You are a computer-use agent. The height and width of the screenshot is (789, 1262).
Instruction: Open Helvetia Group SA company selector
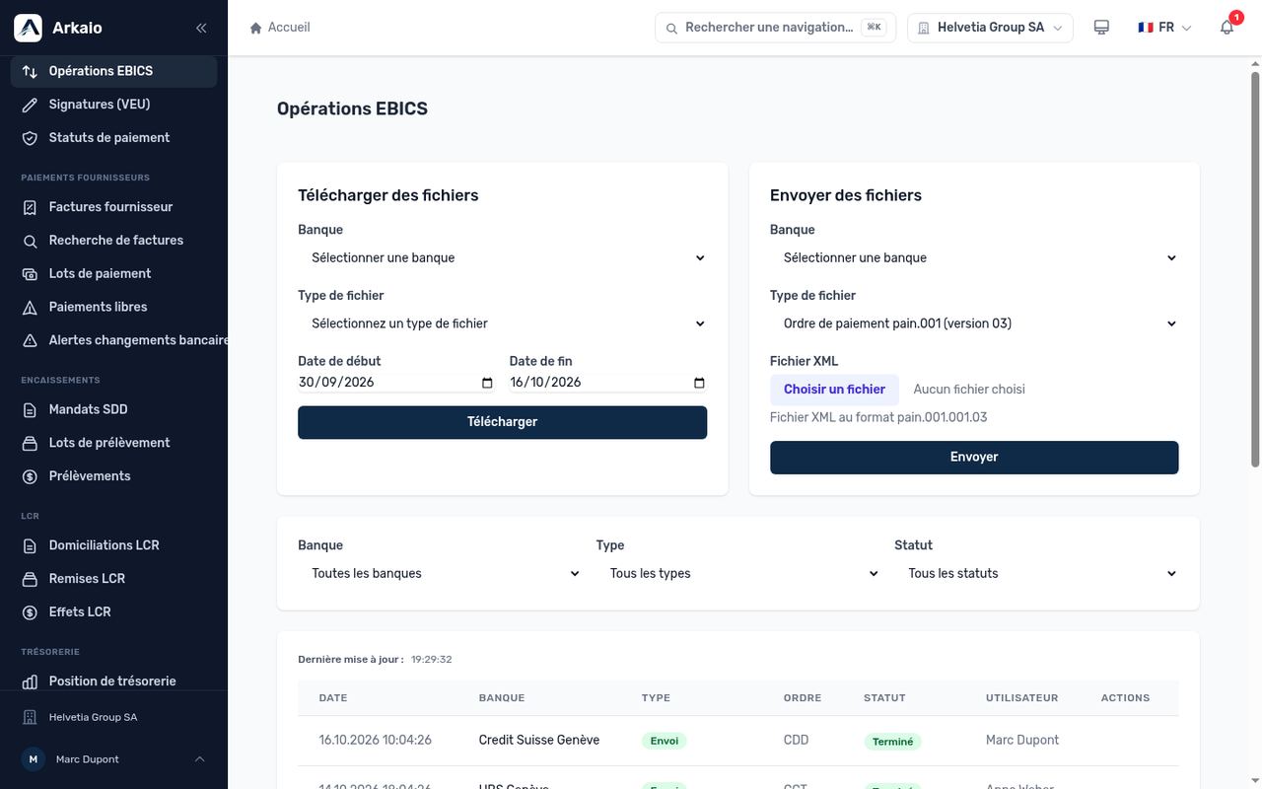pos(991,28)
